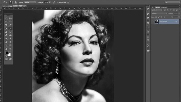Image resolution: width=181 pixels, height=102 pixels.
Task: Open the Tool Presets panel icon
Action: coord(148,45)
